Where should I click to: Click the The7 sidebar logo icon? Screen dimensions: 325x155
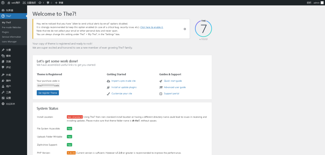[x=3, y=16]
